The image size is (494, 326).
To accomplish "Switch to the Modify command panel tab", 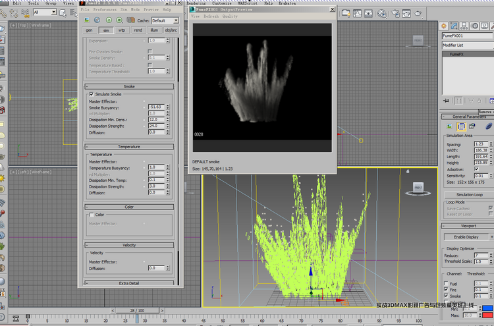I will [454, 26].
